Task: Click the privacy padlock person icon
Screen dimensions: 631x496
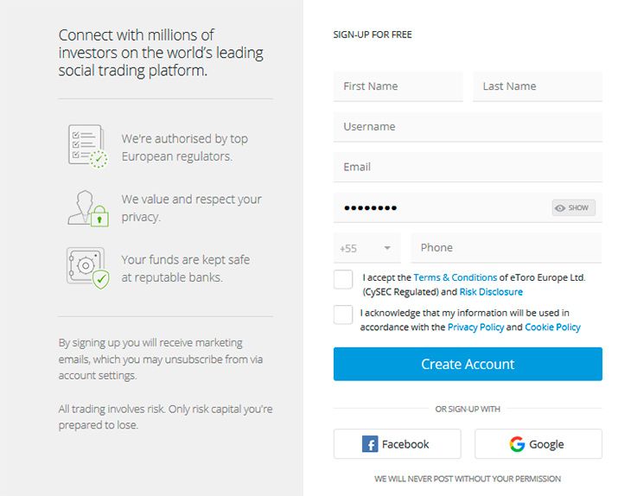Action: [x=88, y=208]
